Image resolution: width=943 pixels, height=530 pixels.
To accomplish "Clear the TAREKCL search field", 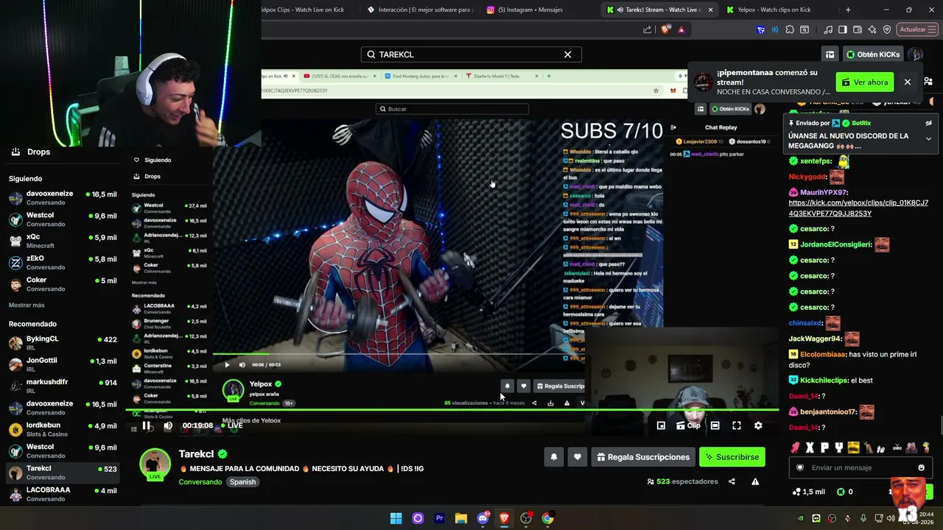I will pyautogui.click(x=568, y=54).
